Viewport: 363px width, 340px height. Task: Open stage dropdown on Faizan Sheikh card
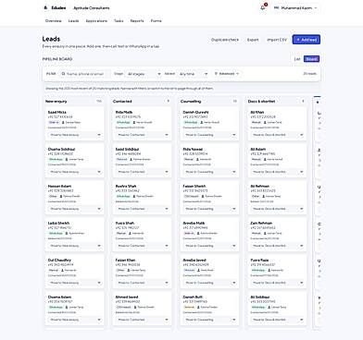pos(210,209)
